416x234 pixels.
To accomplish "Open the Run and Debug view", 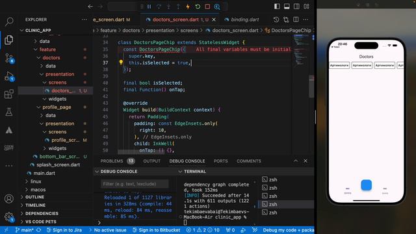I will click(x=9, y=77).
